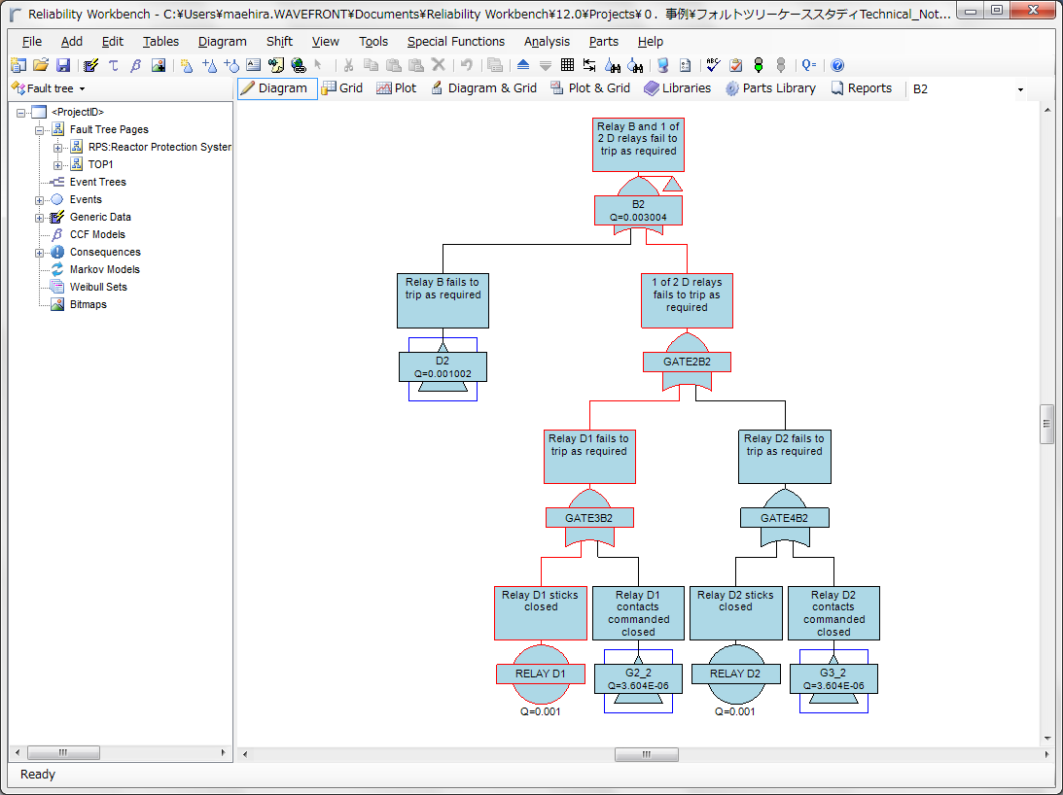Image resolution: width=1063 pixels, height=795 pixels.
Task: Click the new gate icon with sparkle
Action: pos(187,65)
